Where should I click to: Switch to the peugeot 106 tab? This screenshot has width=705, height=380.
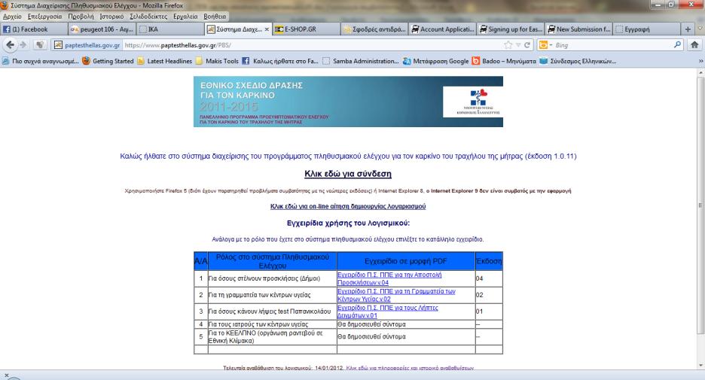tap(102, 29)
